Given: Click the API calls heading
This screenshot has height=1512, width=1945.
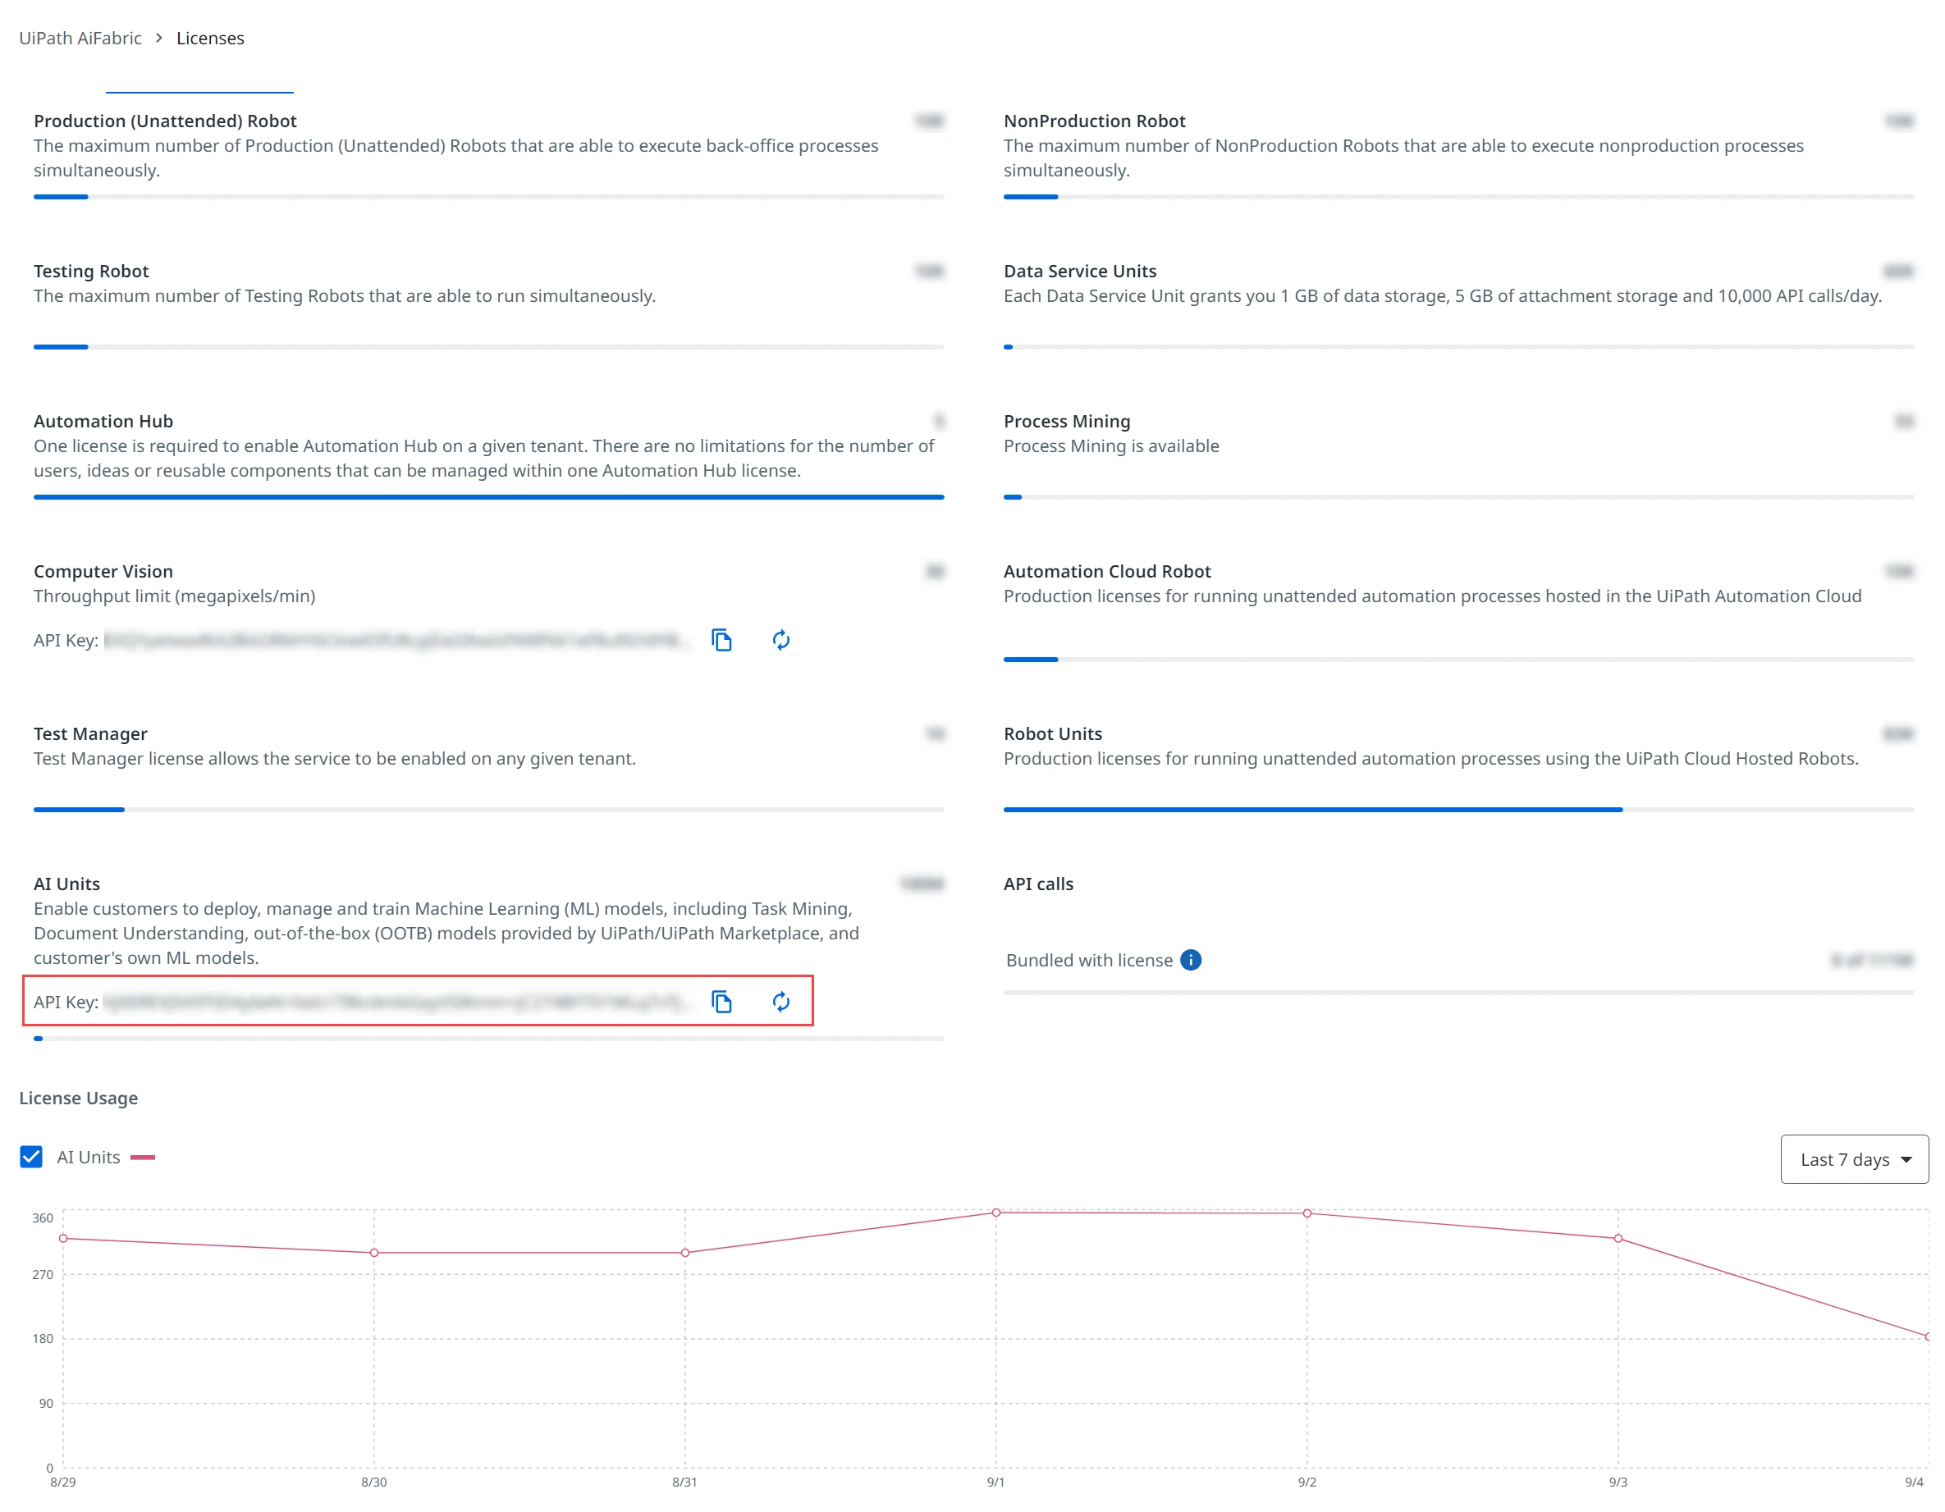Looking at the screenshot, I should coord(1038,884).
